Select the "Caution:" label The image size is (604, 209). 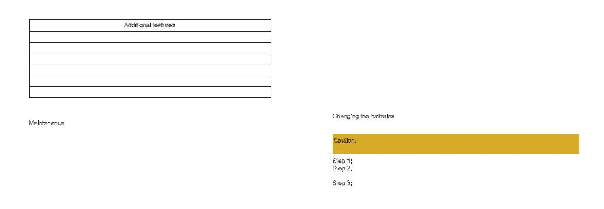coord(345,141)
